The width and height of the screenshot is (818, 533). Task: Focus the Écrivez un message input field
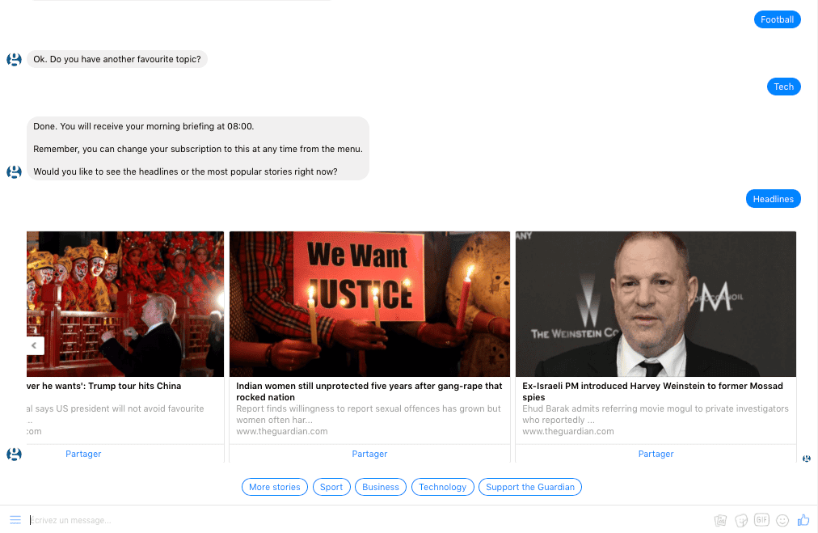tap(365, 520)
